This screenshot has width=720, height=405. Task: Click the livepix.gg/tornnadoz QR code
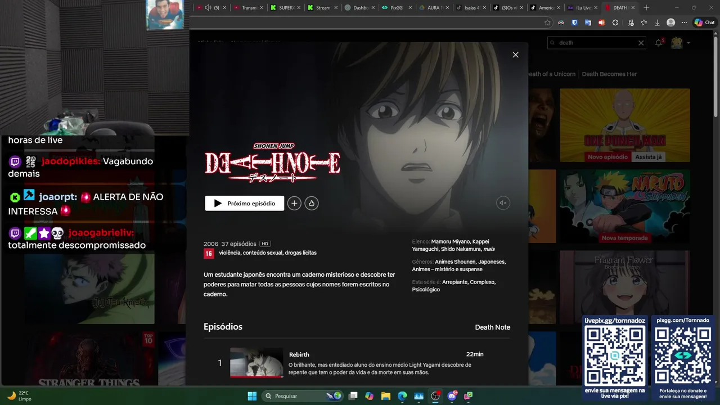pyautogui.click(x=615, y=355)
